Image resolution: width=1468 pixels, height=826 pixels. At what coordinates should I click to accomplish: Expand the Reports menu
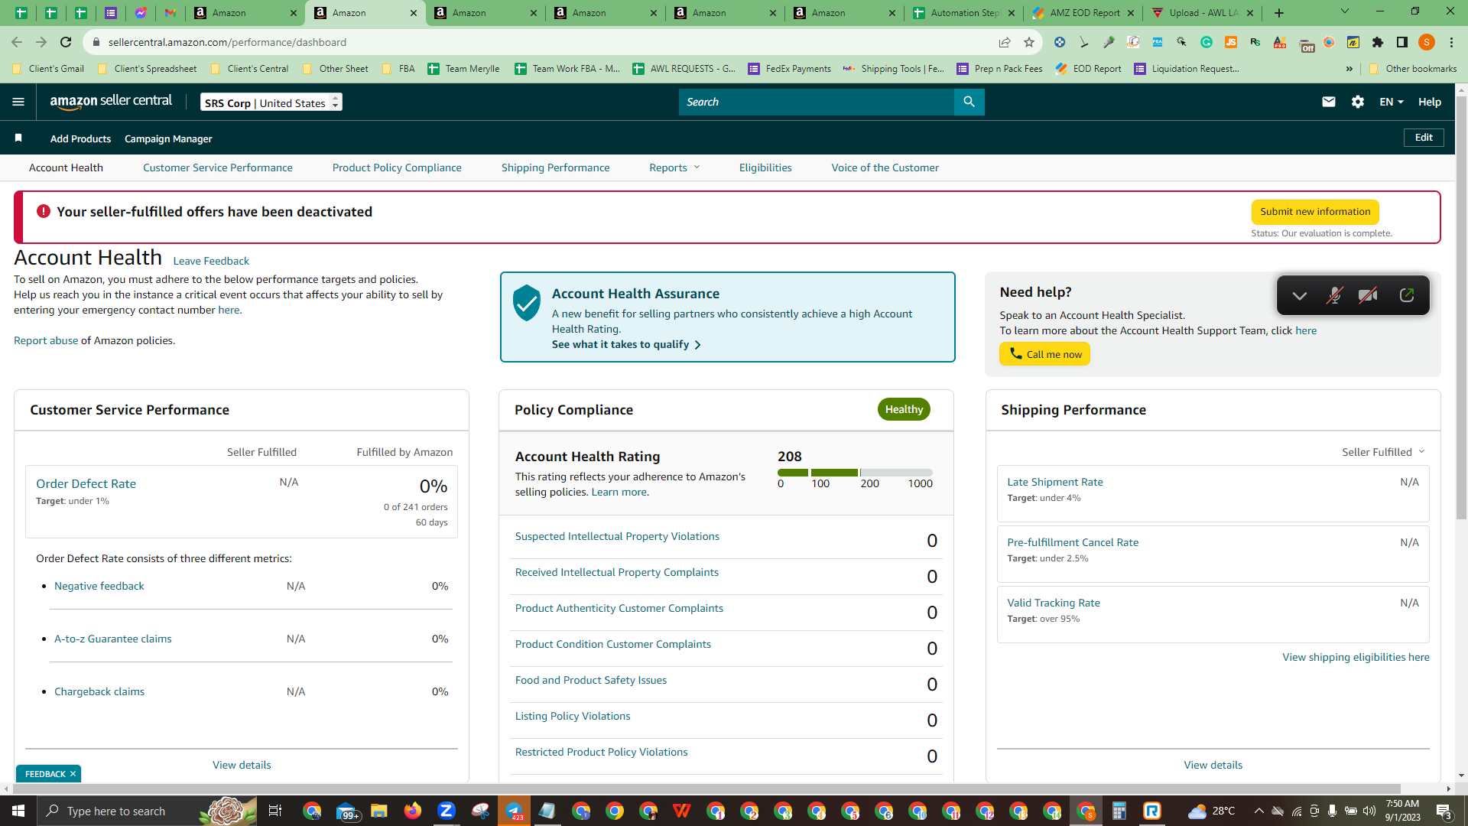tap(675, 167)
